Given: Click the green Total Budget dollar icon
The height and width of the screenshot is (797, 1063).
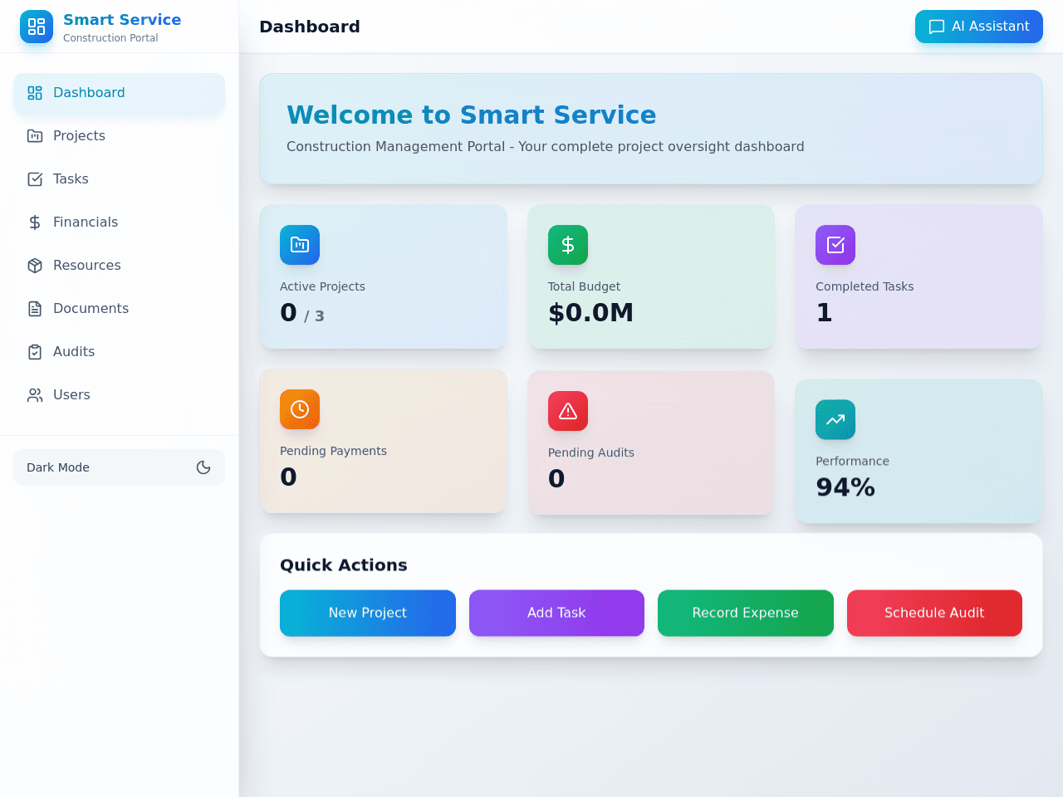Looking at the screenshot, I should [568, 245].
